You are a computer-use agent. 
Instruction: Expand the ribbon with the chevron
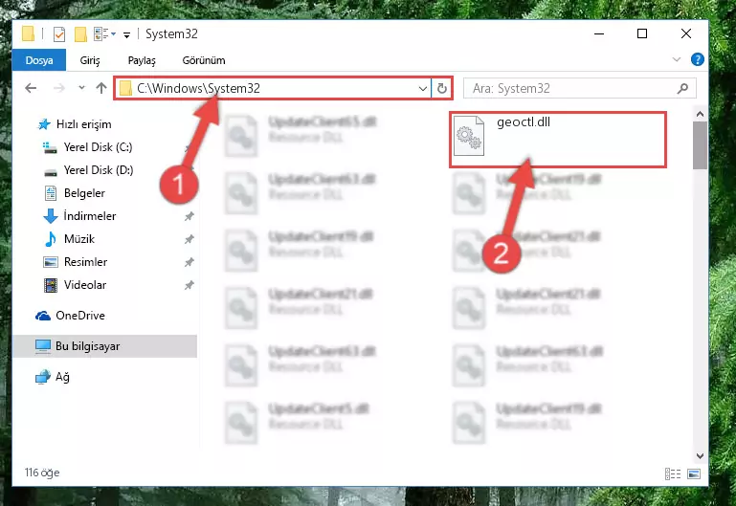point(677,59)
